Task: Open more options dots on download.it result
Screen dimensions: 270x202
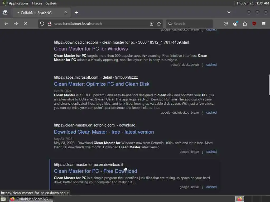Action: pyautogui.click(x=202, y=187)
